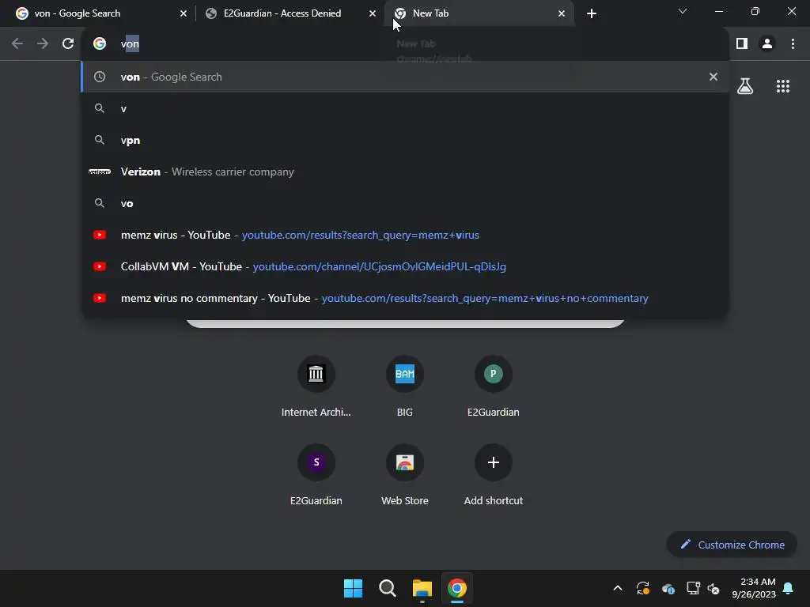
Task: Click Chrome icon in taskbar
Action: coord(456,588)
